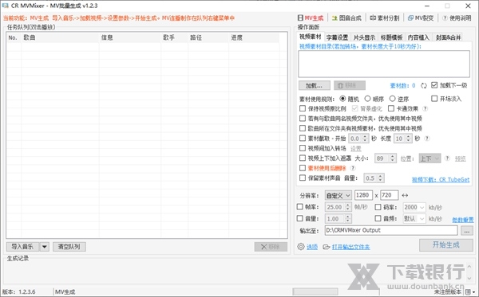
Task: Swap width and height with the arrow icon
Action: click(405, 196)
